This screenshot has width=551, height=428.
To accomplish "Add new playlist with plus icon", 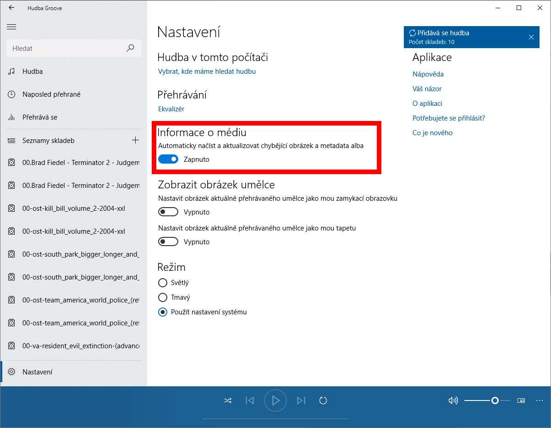I will [135, 140].
